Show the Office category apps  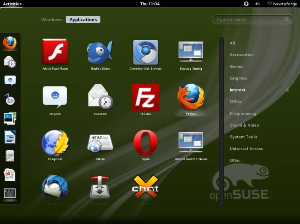[x=236, y=102]
